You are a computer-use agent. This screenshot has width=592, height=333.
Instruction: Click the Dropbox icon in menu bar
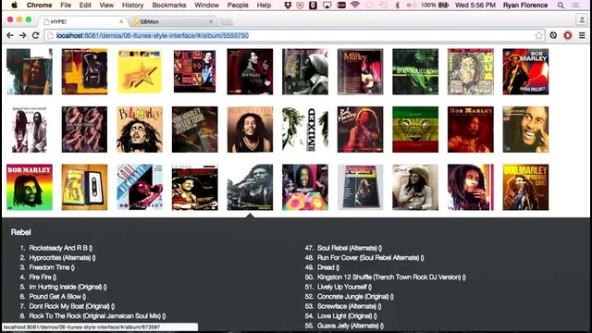coord(288,6)
